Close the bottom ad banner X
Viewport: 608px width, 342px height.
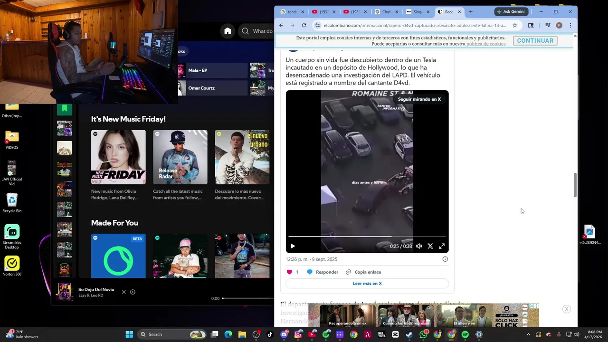[566, 309]
